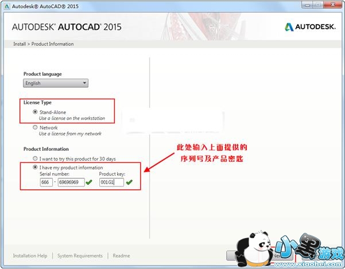Click the Serial number label
Screen dimensions: 345x269
tap(55, 174)
